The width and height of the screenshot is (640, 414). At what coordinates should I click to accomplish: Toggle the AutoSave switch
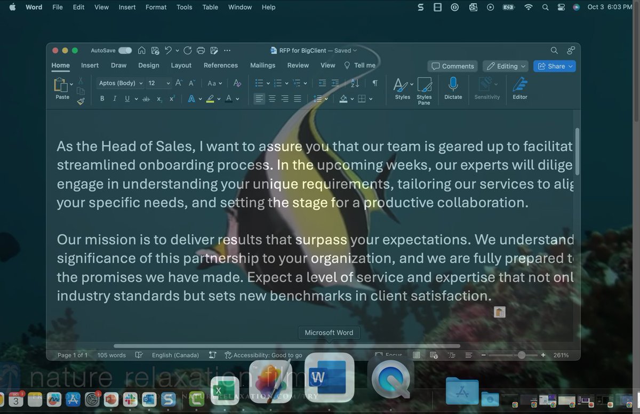pos(125,51)
